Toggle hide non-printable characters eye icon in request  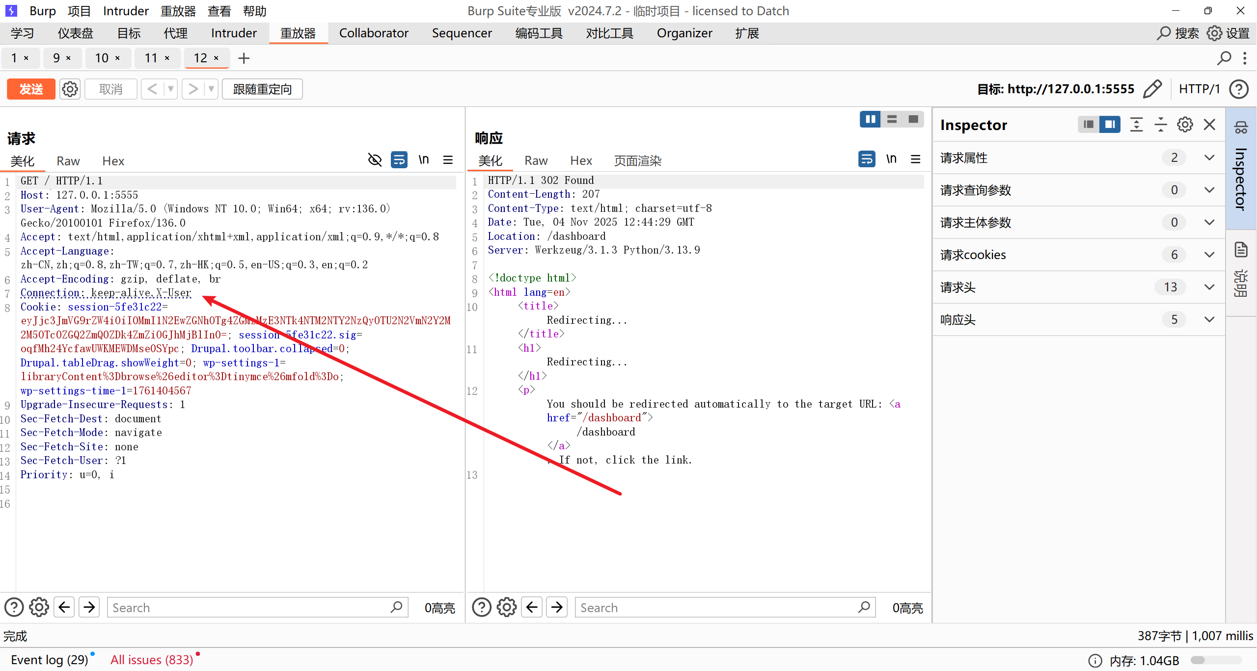point(375,160)
